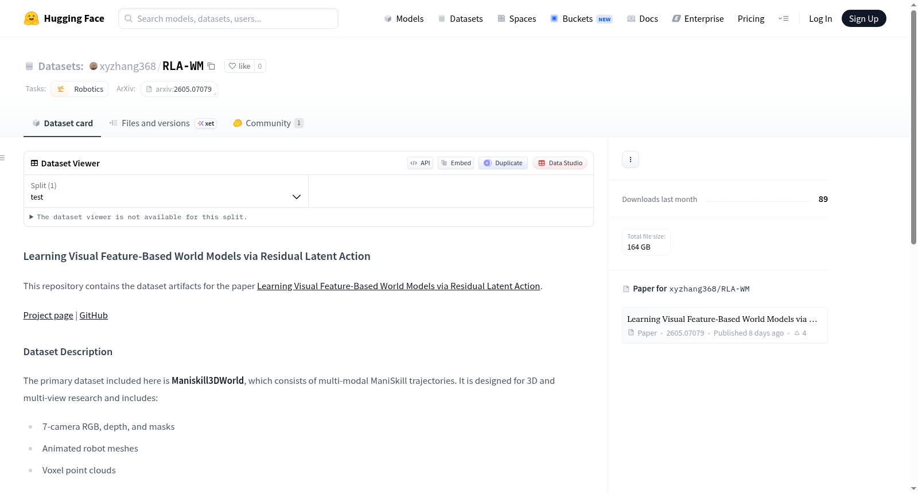
Task: Click the Community discussion count badge
Action: [299, 123]
